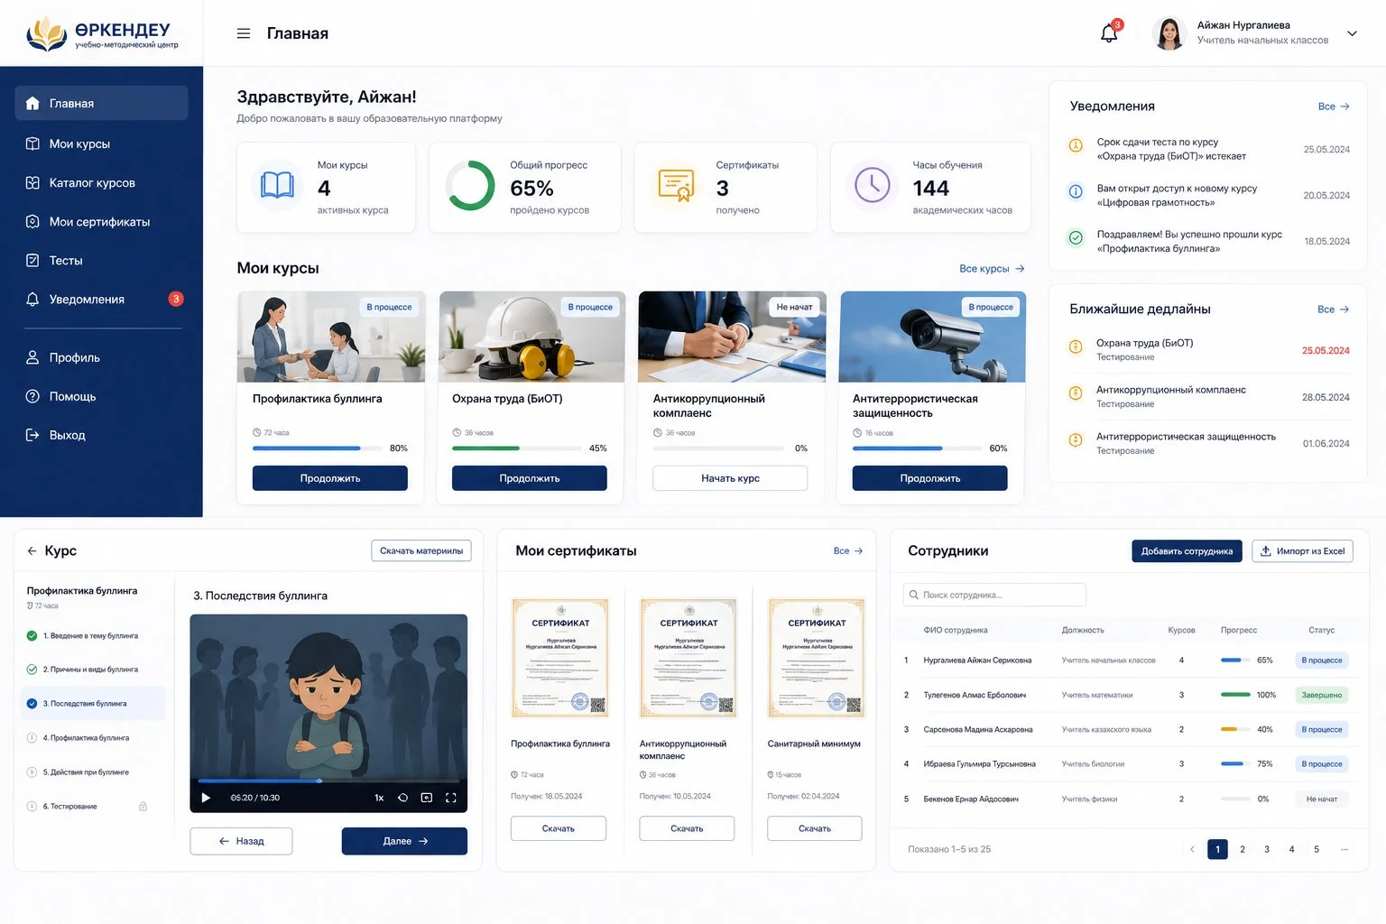
Task: Open Все курсы link
Action: (x=992, y=269)
